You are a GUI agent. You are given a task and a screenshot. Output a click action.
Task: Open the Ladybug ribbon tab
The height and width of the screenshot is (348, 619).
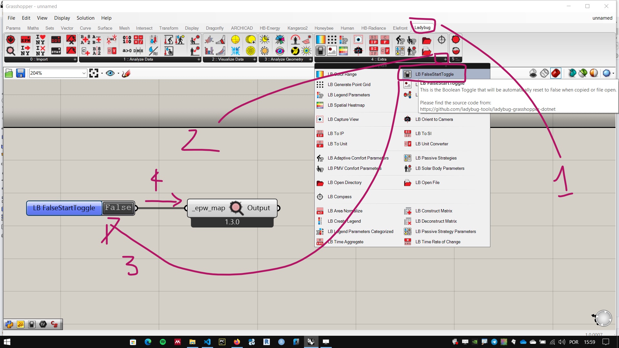(422, 28)
